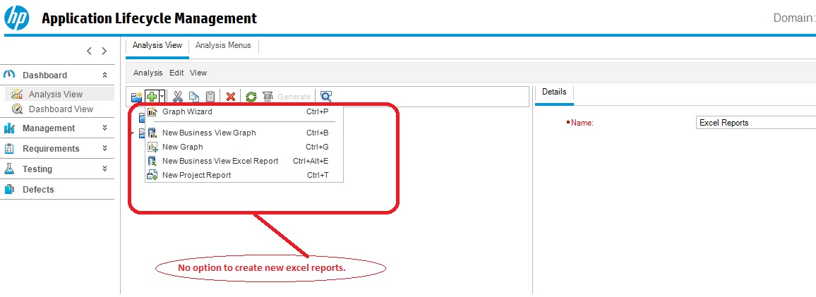Open the Analysis menu

148,73
